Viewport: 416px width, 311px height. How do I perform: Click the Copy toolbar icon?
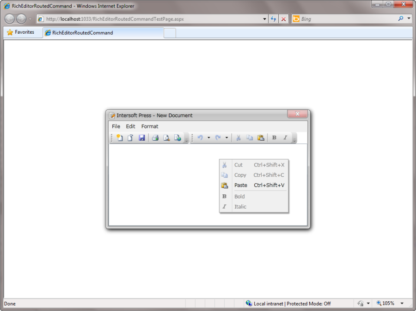point(250,138)
